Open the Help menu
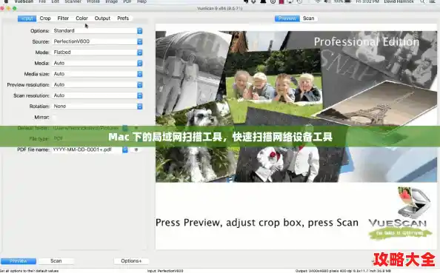This screenshot has width=440, height=273. (142, 1)
